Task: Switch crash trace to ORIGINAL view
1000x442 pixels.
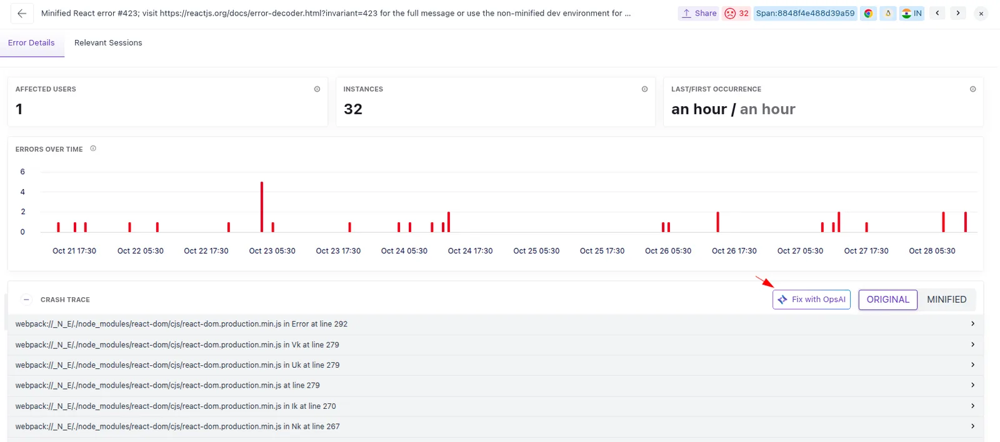Action: pyautogui.click(x=887, y=300)
